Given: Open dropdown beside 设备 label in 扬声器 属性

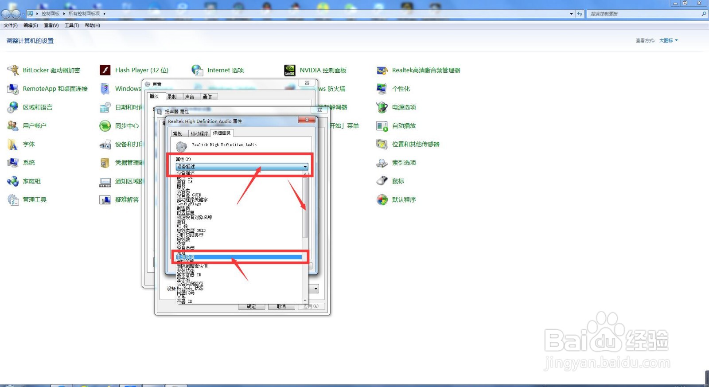Looking at the screenshot, I should (x=316, y=289).
